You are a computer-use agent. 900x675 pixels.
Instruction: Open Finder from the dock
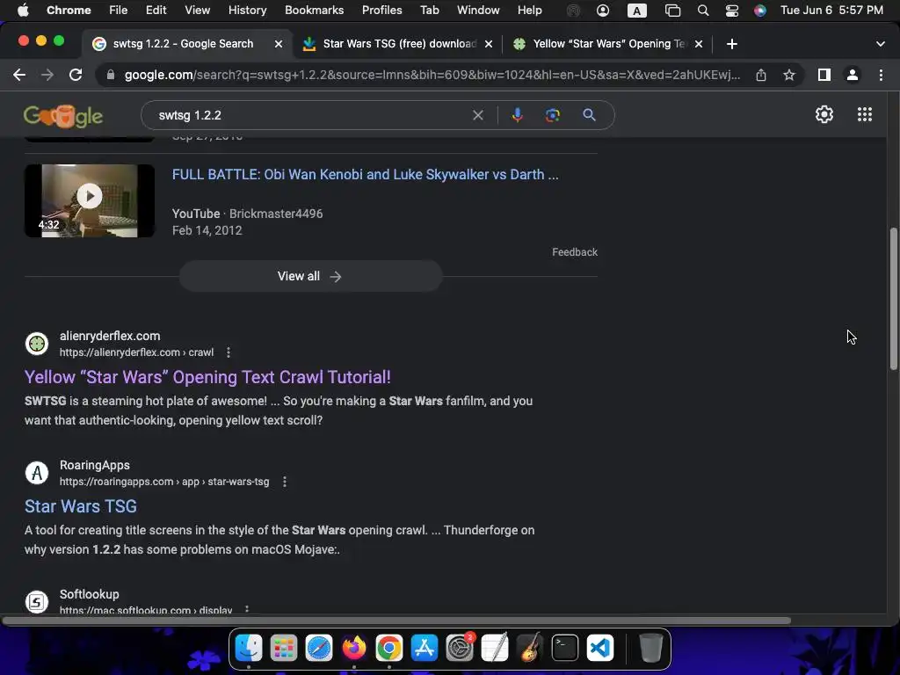tap(249, 648)
